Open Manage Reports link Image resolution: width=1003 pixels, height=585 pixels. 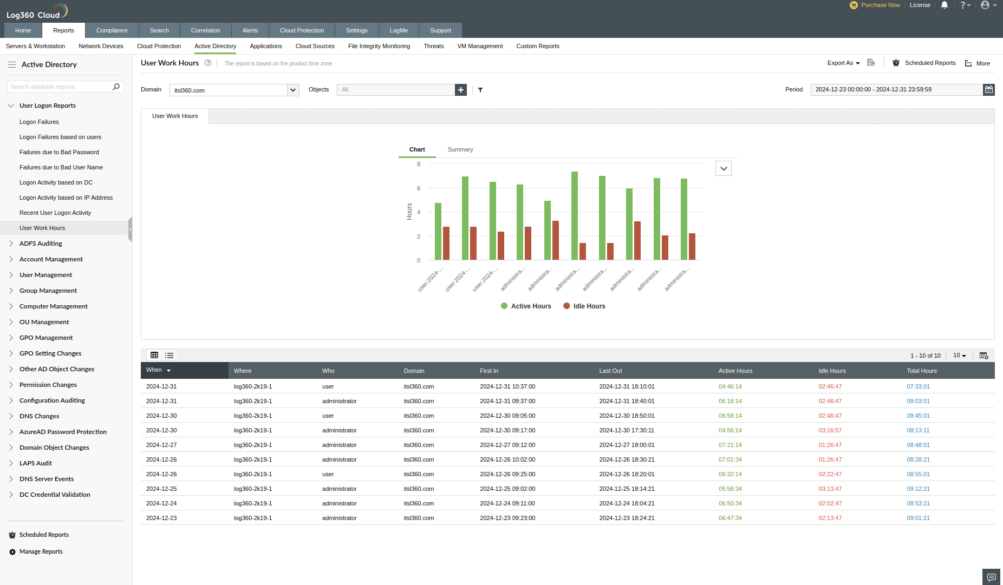tap(41, 552)
